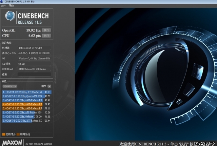Viewport: 217px width, 146px height.
Task: Click the panel splitter grip handle
Action: tap(55, 78)
